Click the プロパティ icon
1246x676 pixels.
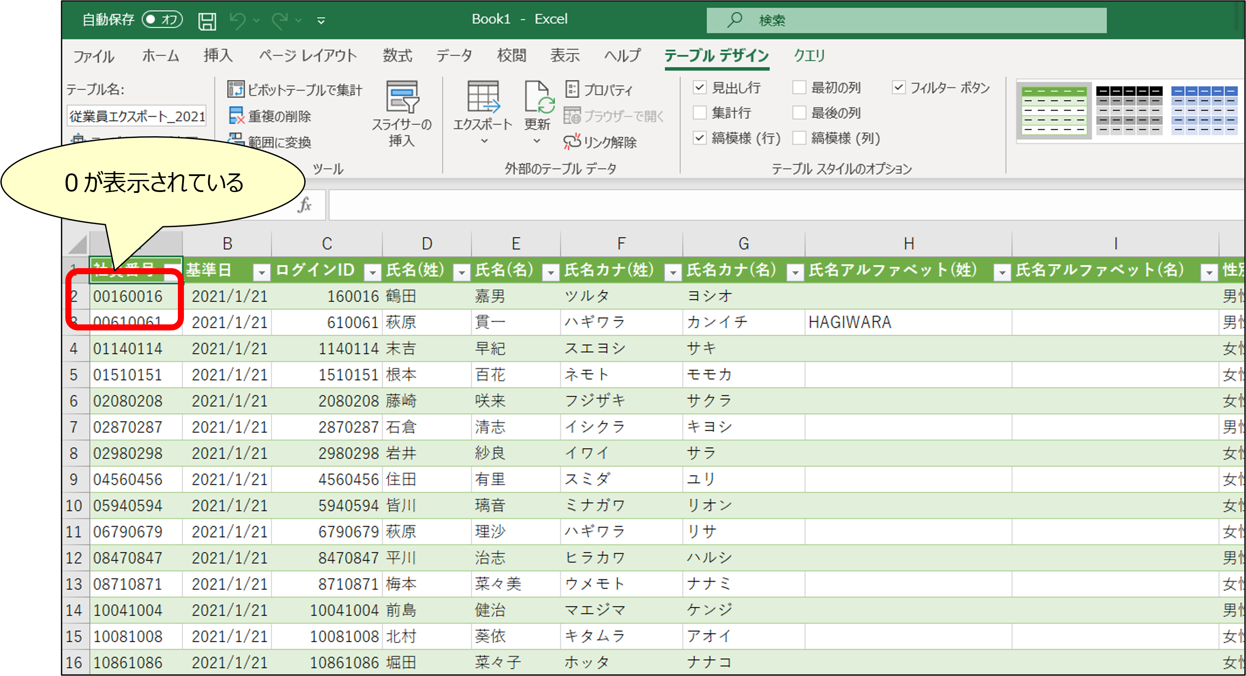click(x=572, y=89)
